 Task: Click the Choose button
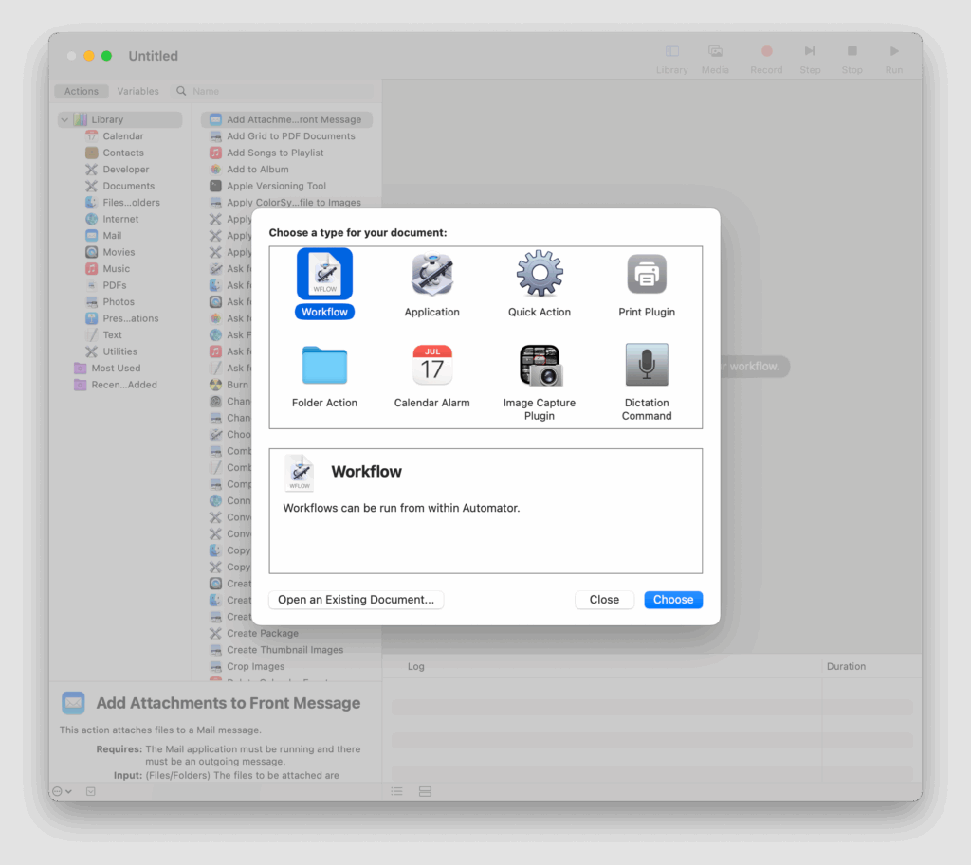[673, 600]
